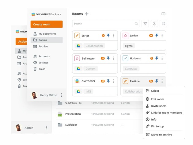193x145 pixels.
Task: Click the Create room button
Action: (47, 24)
